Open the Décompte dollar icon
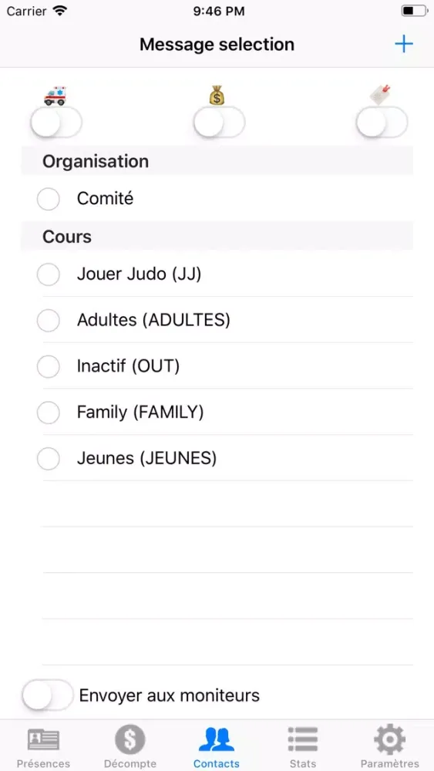This screenshot has width=434, height=771. [130, 739]
